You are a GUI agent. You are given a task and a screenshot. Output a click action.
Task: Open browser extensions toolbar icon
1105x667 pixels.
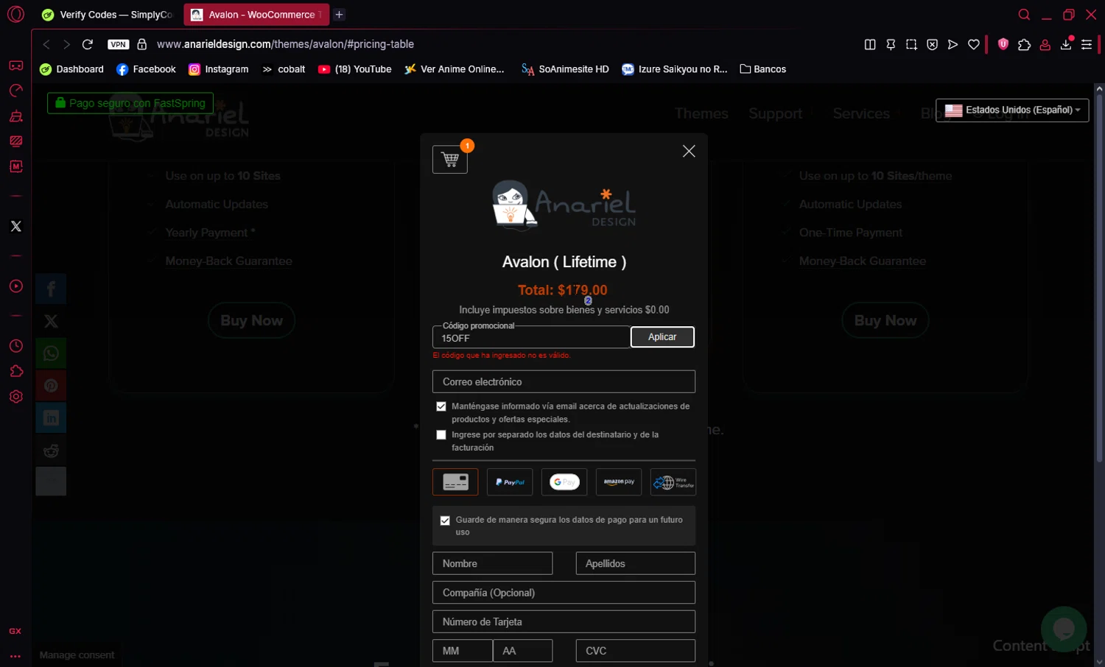point(1024,44)
